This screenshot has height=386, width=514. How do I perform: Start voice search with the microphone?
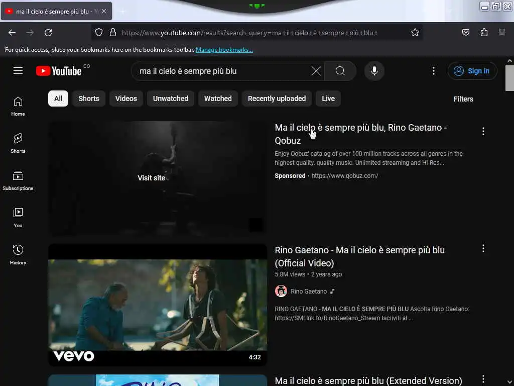click(374, 71)
